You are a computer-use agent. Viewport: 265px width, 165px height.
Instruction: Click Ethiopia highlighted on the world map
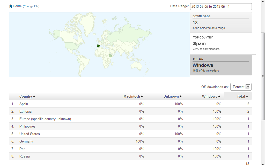point(111,56)
